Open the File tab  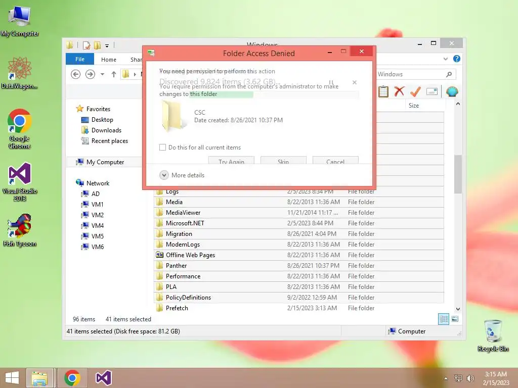(80, 59)
